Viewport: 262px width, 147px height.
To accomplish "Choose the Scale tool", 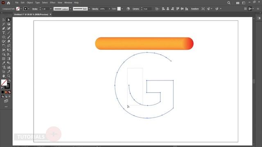I will point(9,46).
